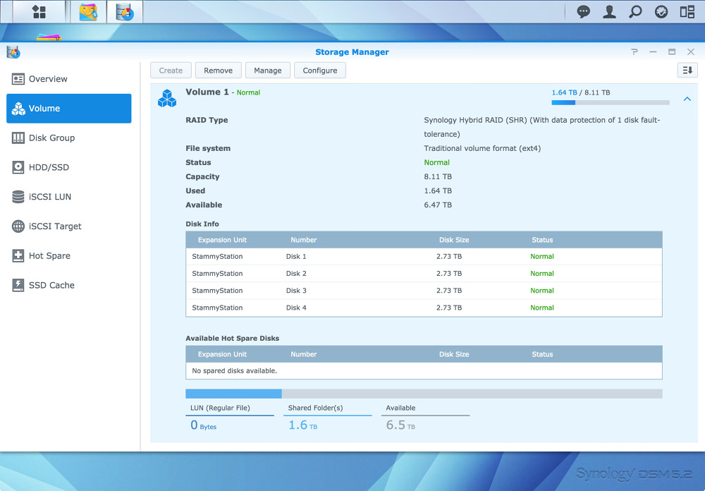Go to the Disk Group section
Image resolution: width=705 pixels, height=491 pixels.
click(51, 138)
